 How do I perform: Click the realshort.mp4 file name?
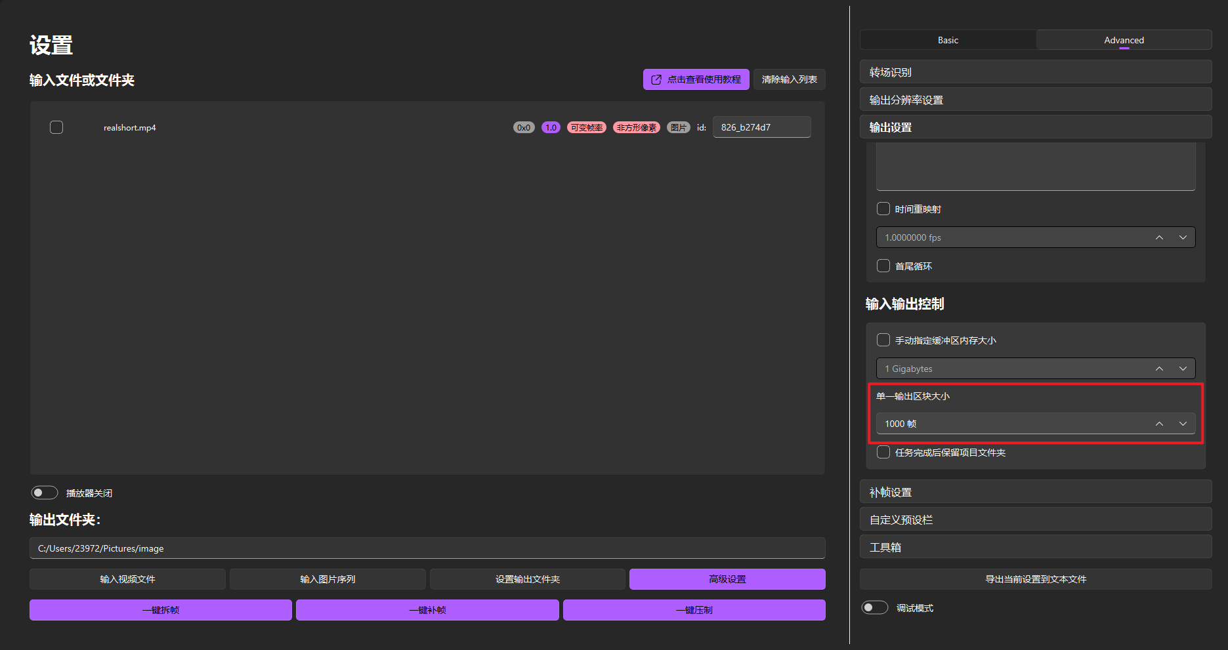[130, 127]
